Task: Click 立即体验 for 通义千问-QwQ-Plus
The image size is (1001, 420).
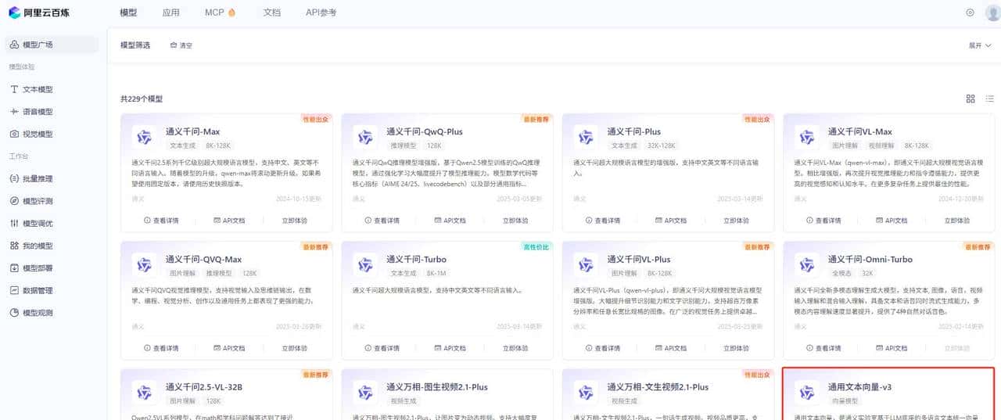Action: [x=515, y=221]
